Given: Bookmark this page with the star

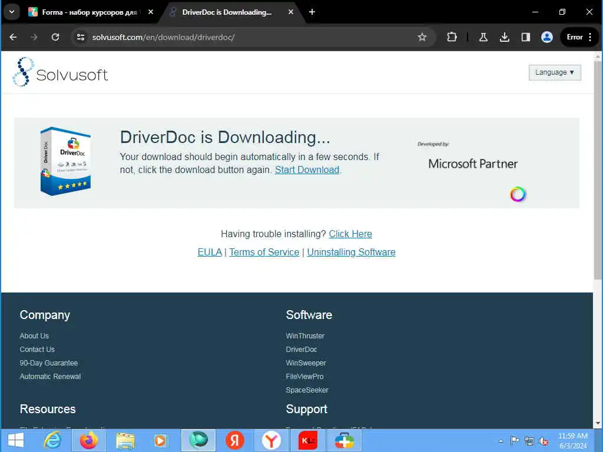Looking at the screenshot, I should pyautogui.click(x=422, y=37).
